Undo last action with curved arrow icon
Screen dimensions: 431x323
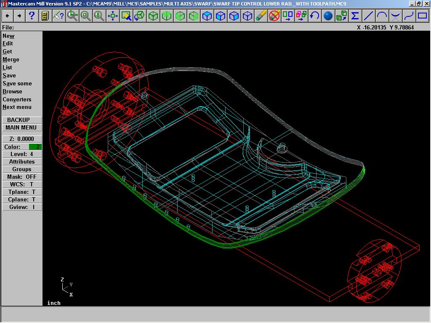315,16
